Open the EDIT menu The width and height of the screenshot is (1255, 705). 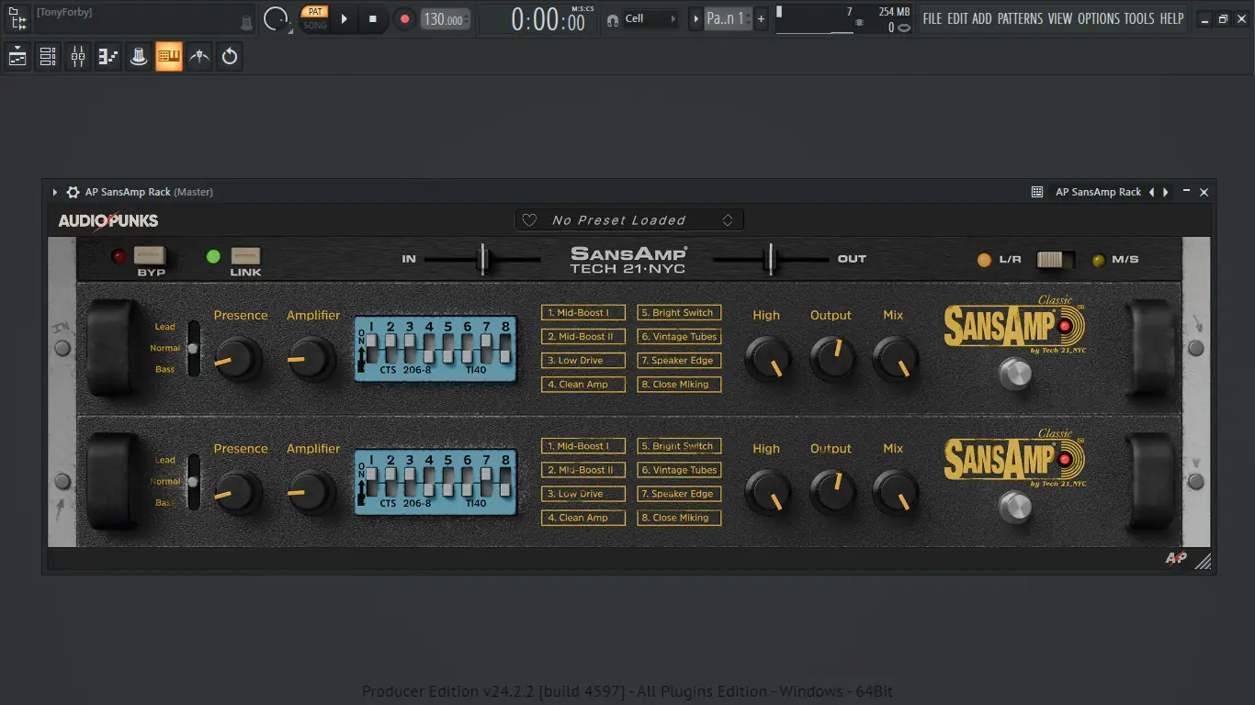point(957,18)
